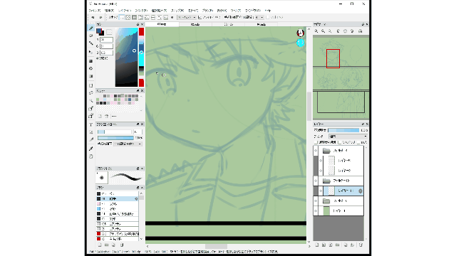The height and width of the screenshot is (256, 456).
Task: Select the Eraser tool
Action: click(x=91, y=36)
